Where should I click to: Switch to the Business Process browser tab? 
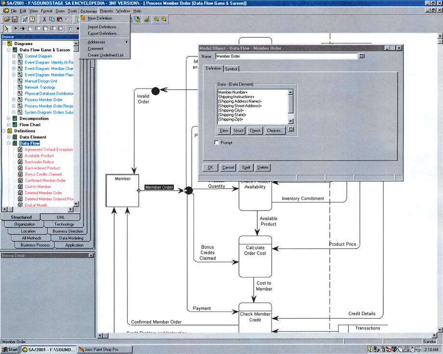click(35, 245)
